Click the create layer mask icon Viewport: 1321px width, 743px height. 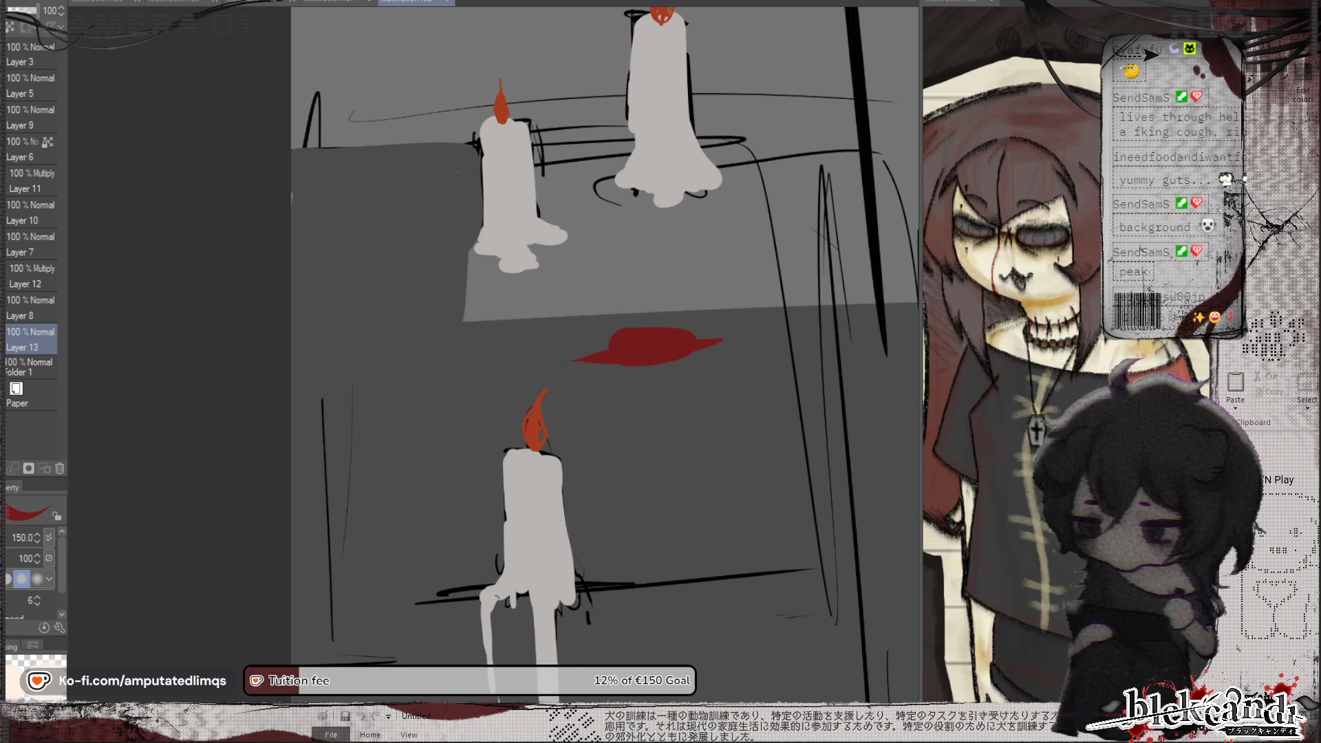tap(29, 469)
